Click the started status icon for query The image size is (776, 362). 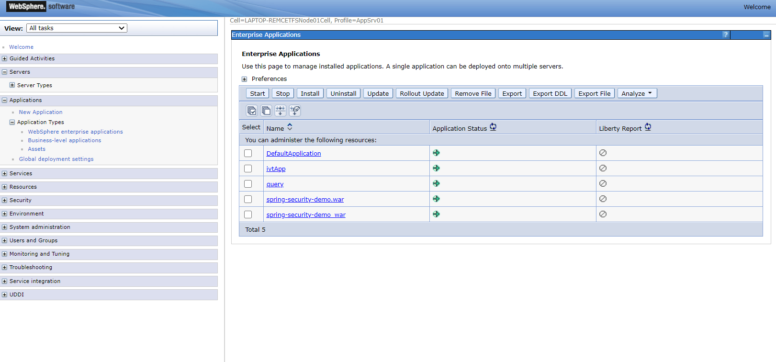click(x=436, y=183)
